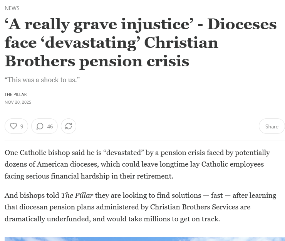The width and height of the screenshot is (285, 241).
Task: Click the comment count number 46
Action: tap(50, 126)
